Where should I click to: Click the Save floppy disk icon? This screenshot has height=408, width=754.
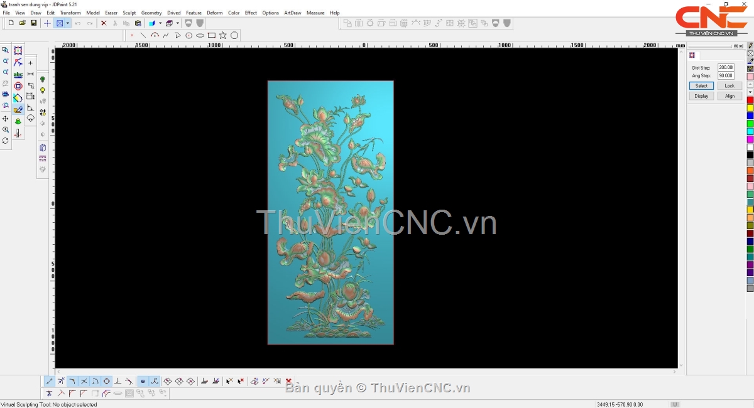34,23
